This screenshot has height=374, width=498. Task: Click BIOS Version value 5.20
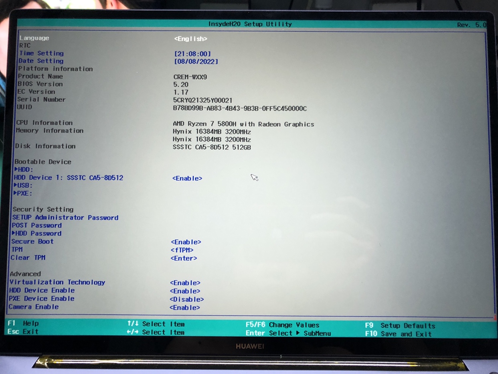pos(181,85)
